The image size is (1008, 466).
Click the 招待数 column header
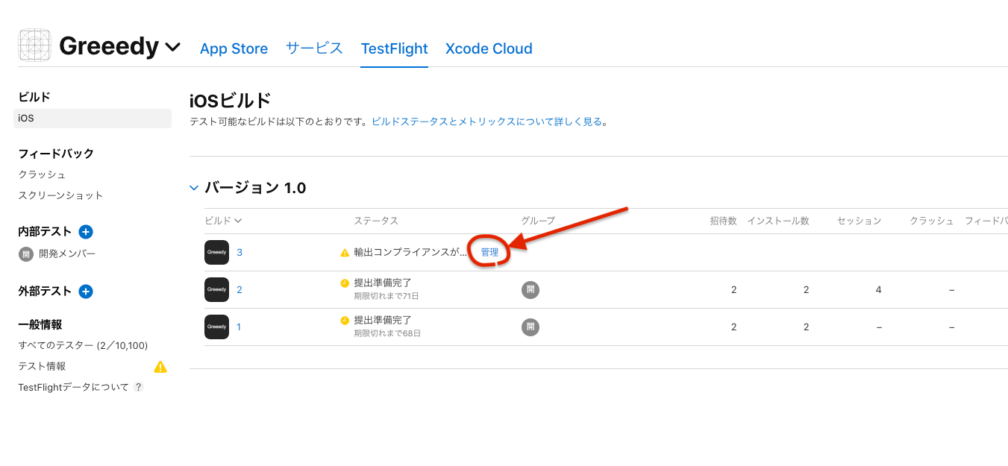[x=723, y=221]
